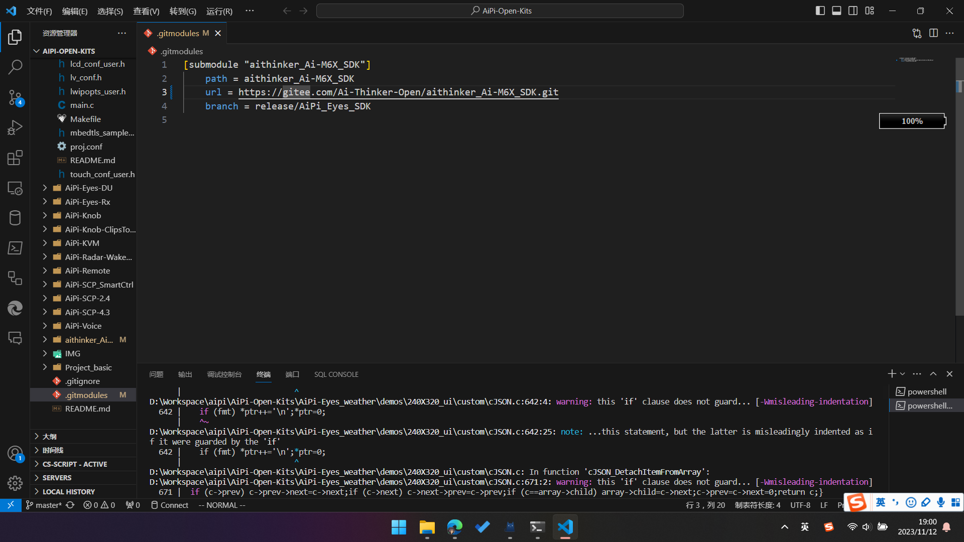This screenshot has width=964, height=542.
Task: Close the bottom terminal panel
Action: [949, 374]
